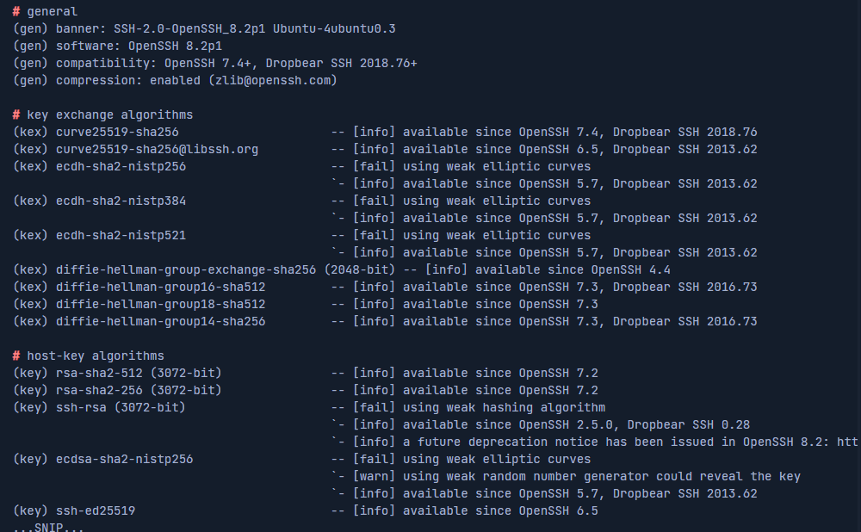The width and height of the screenshot is (861, 532).
Task: Click [info] tag on curve25519-sha256 row
Action: [x=374, y=133]
